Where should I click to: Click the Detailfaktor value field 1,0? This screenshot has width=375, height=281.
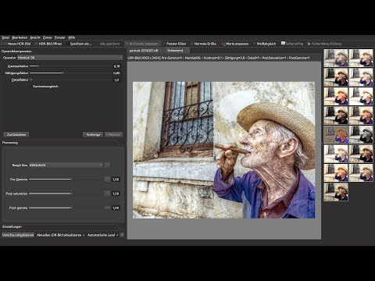click(116, 80)
